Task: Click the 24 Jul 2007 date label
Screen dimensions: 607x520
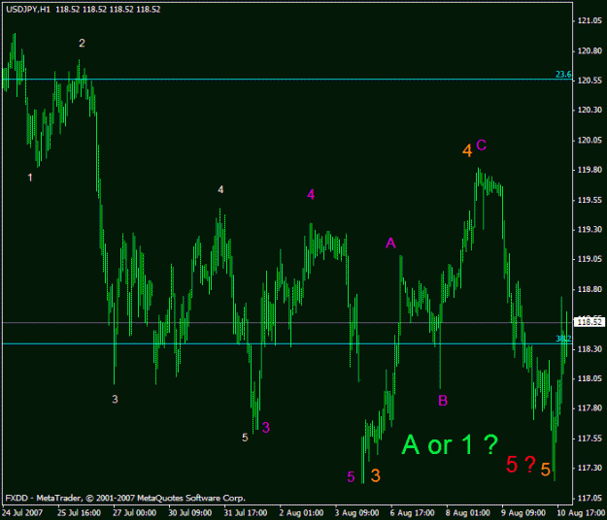Action: pos(22,513)
